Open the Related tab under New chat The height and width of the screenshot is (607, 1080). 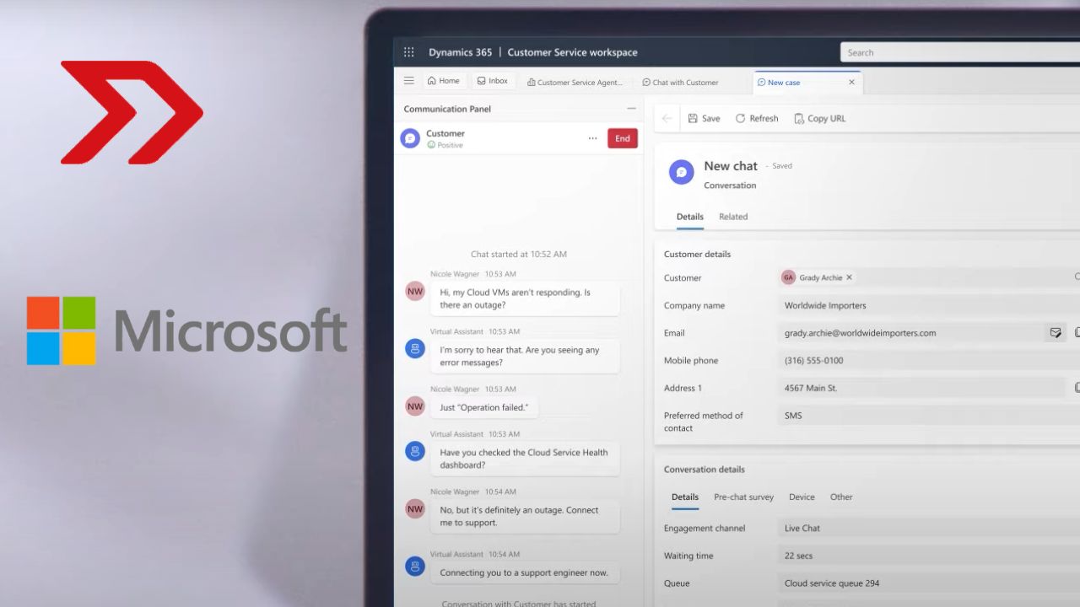click(732, 217)
